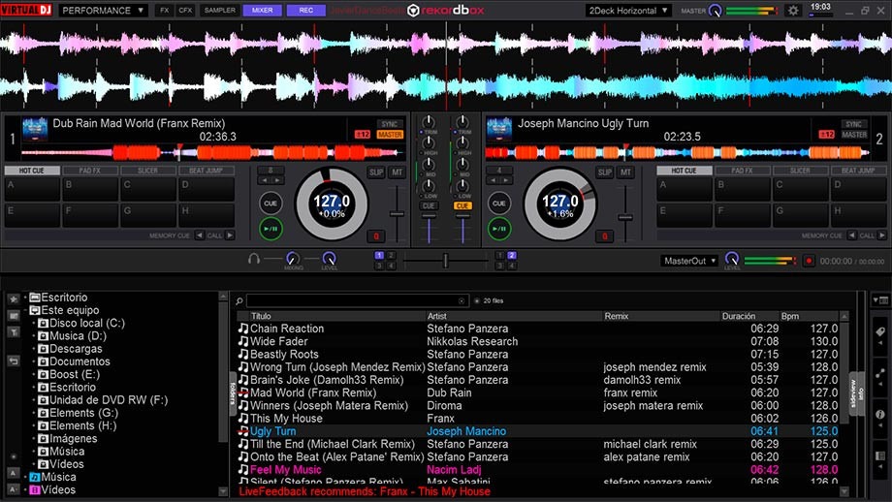Click the filter funnel icon in sidebar
This screenshot has height=502, width=892.
click(x=14, y=332)
